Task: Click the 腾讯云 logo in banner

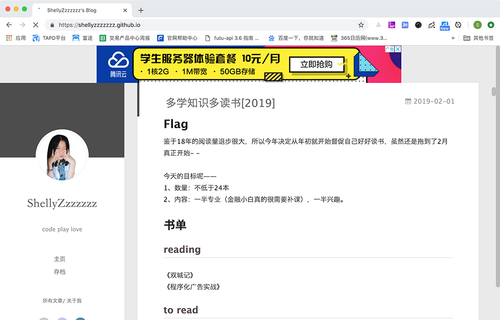Action: 118,64
